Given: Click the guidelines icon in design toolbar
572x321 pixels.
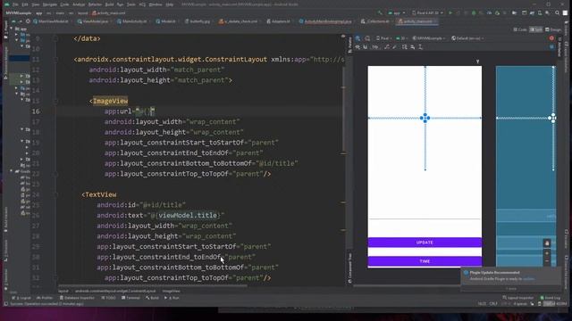Looking at the screenshot, I should (421, 47).
